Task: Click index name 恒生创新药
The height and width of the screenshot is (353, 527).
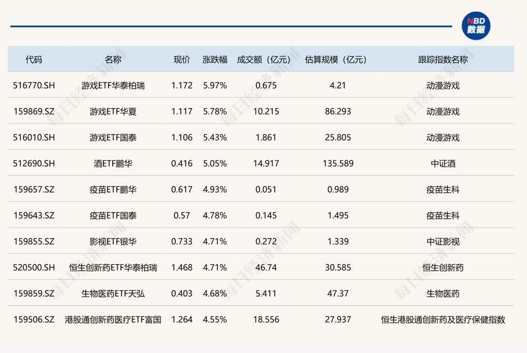Action: pyautogui.click(x=443, y=268)
